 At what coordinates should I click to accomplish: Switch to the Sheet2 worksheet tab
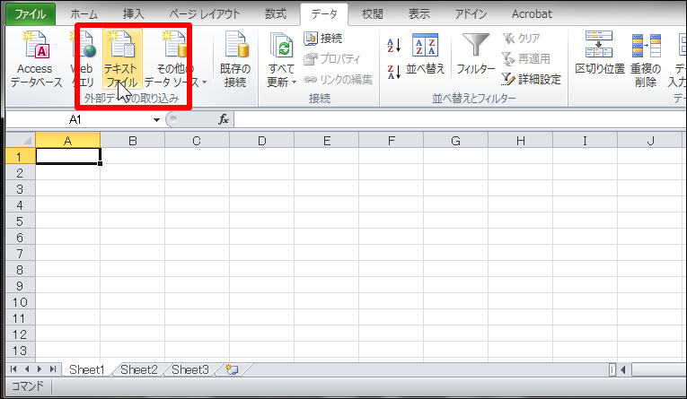[139, 369]
